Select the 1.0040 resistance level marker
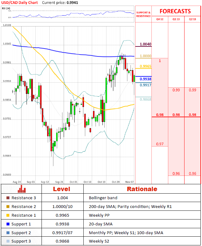202x246 pixels. point(145,44)
